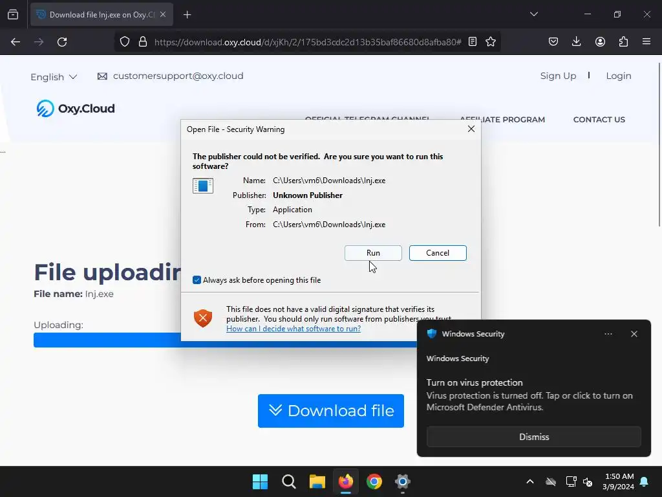Click the OneDrive cloud tray icon
This screenshot has width=662, height=497.
click(551, 481)
